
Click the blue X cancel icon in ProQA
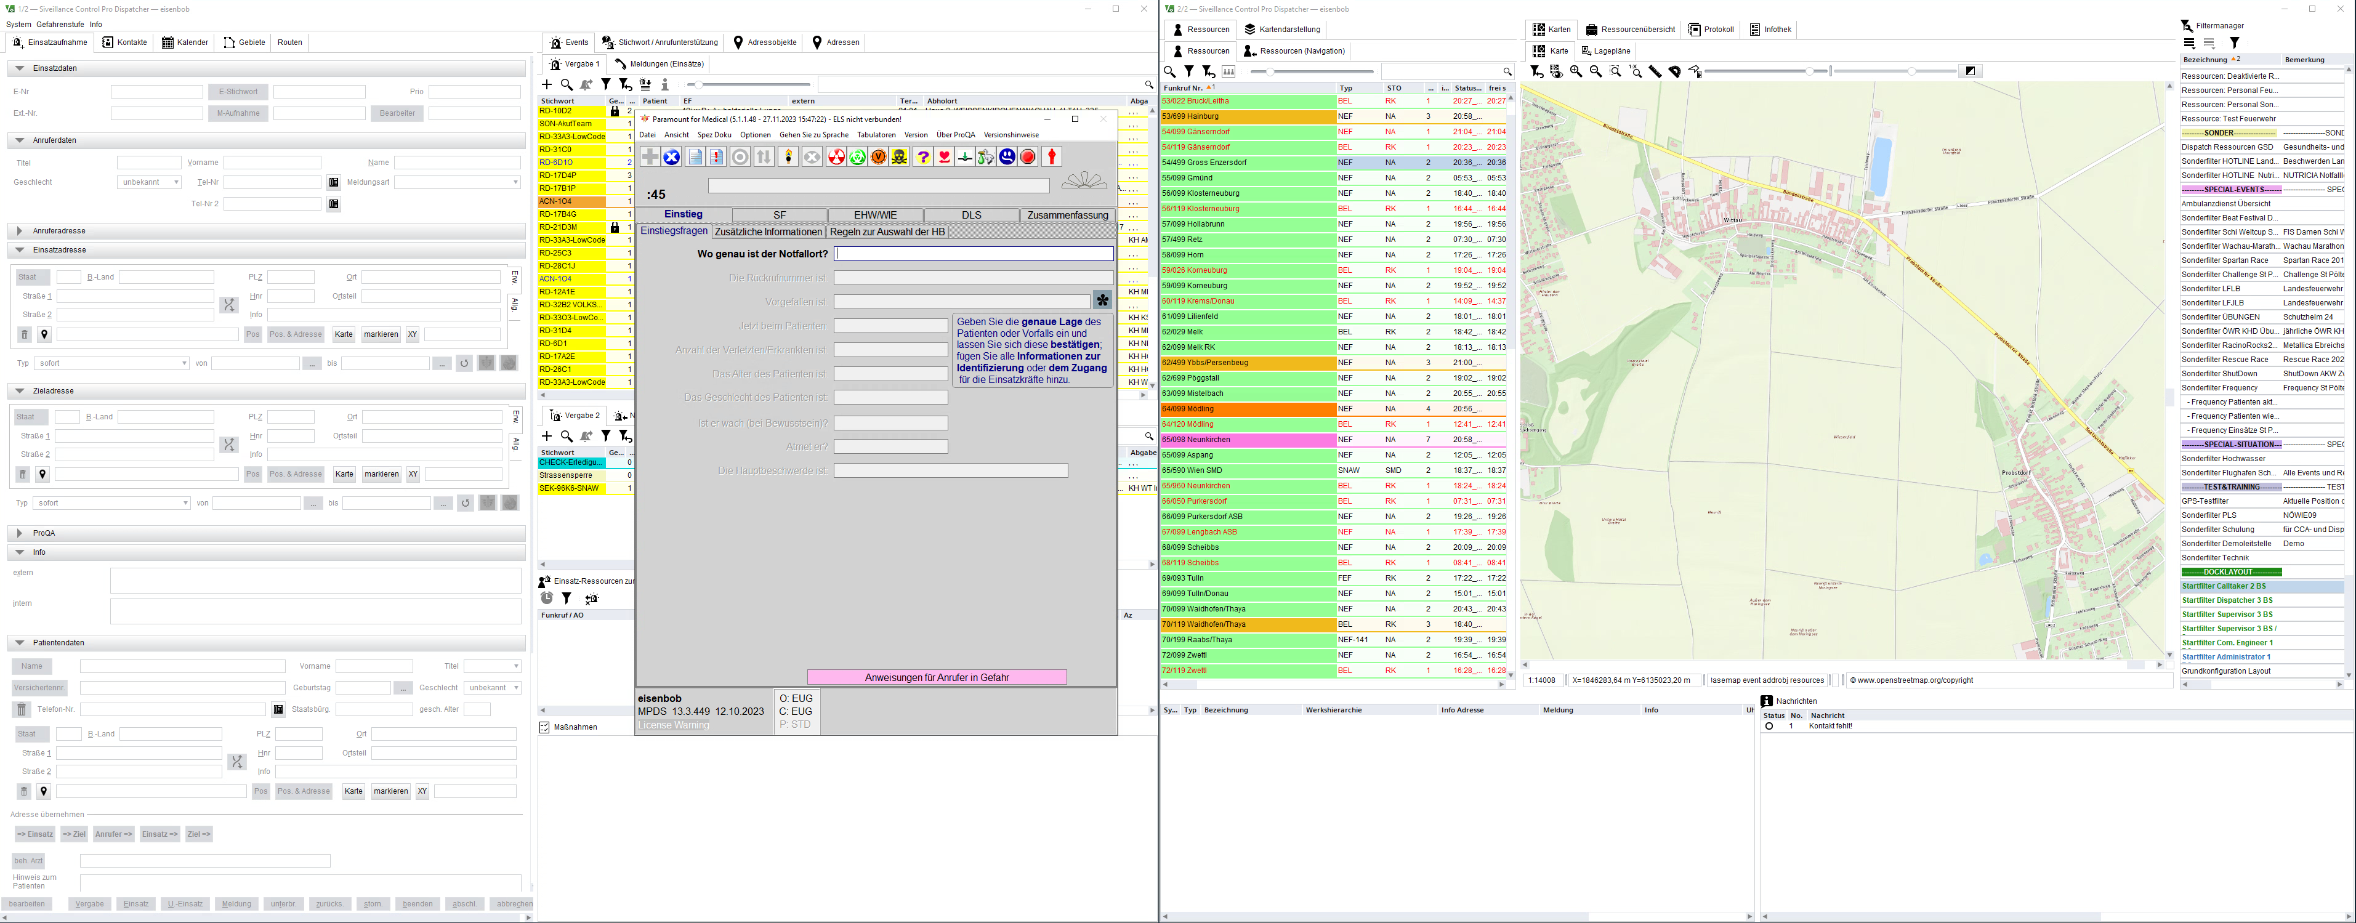point(671,158)
